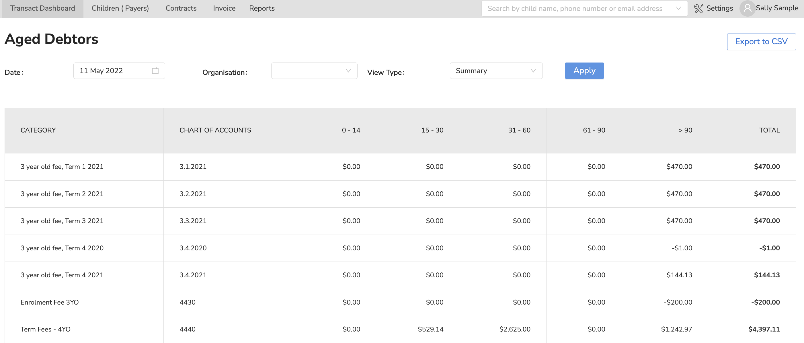Click the 11 May 2022 date input

click(112, 71)
